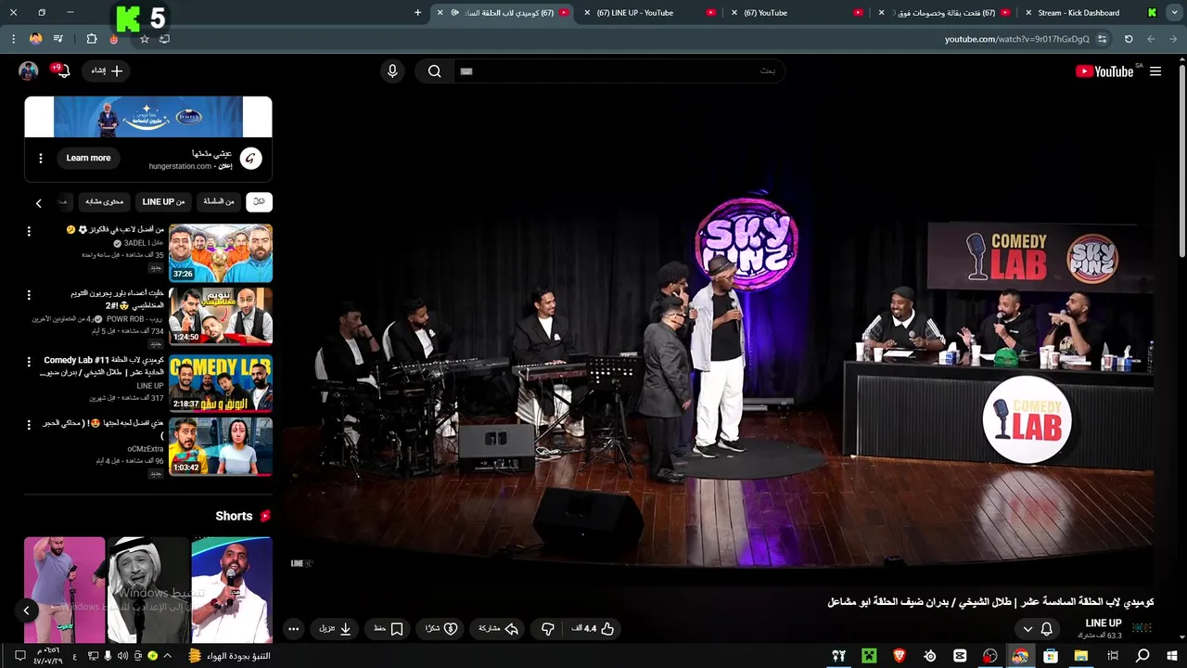1187x668 pixels.
Task: Switch to the 'LINE UP - YouTube' browser tab
Action: (649, 13)
